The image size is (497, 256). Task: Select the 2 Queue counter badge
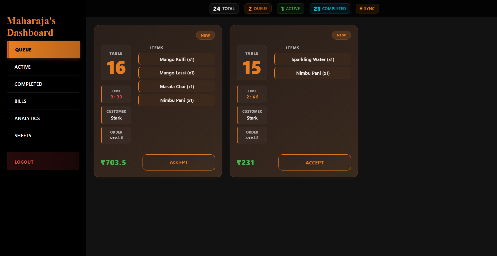[258, 9]
